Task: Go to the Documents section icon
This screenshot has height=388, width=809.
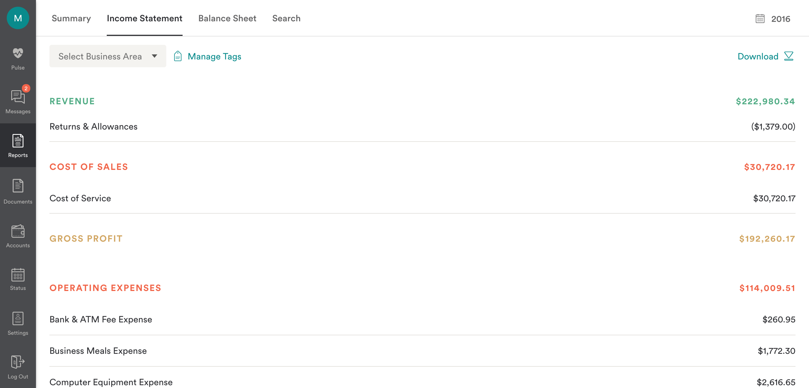Action: pyautogui.click(x=18, y=186)
